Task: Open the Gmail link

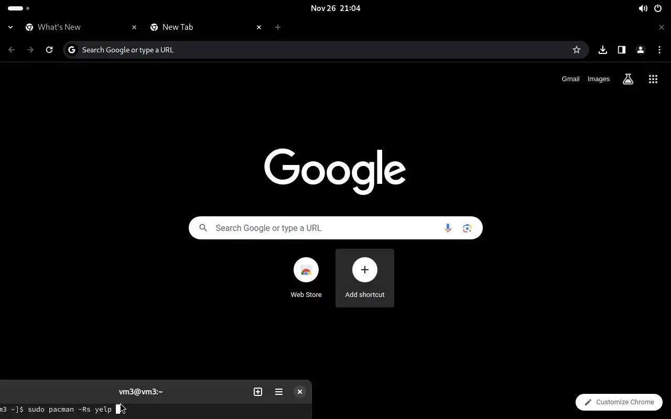Action: [570, 79]
